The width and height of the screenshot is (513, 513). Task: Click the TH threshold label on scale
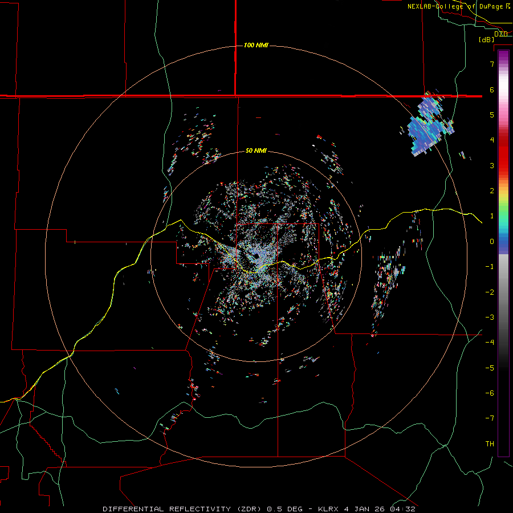point(490,444)
